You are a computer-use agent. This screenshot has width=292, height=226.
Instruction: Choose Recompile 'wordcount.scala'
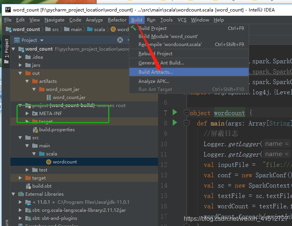point(189,44)
